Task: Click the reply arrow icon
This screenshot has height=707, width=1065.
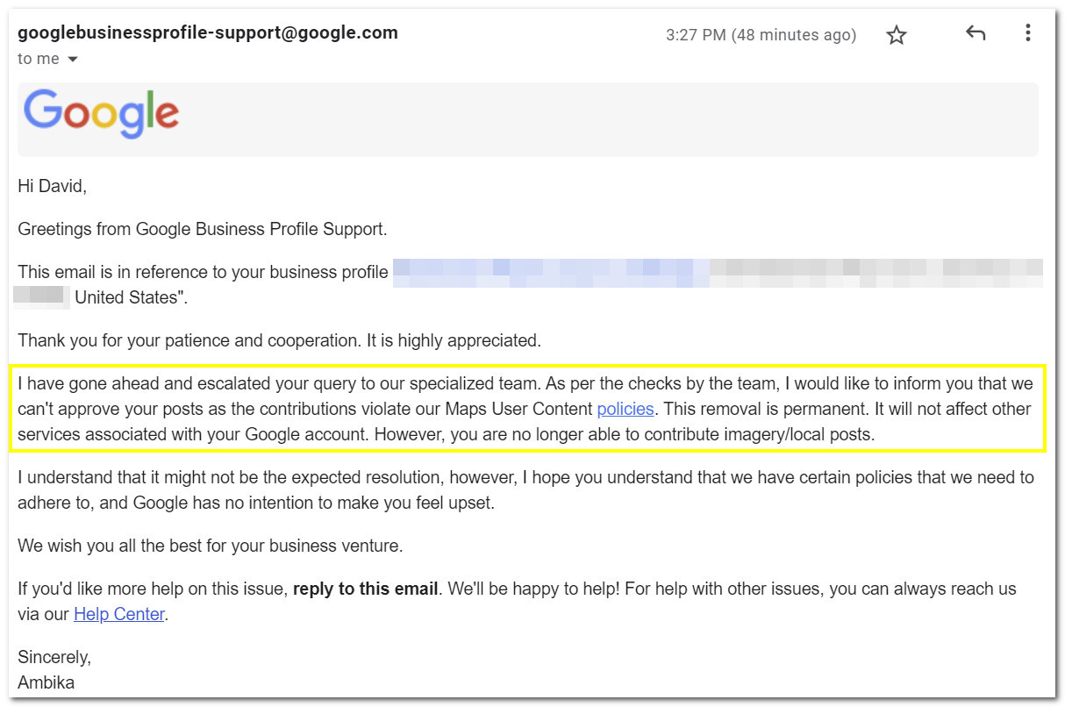Action: pos(976,33)
